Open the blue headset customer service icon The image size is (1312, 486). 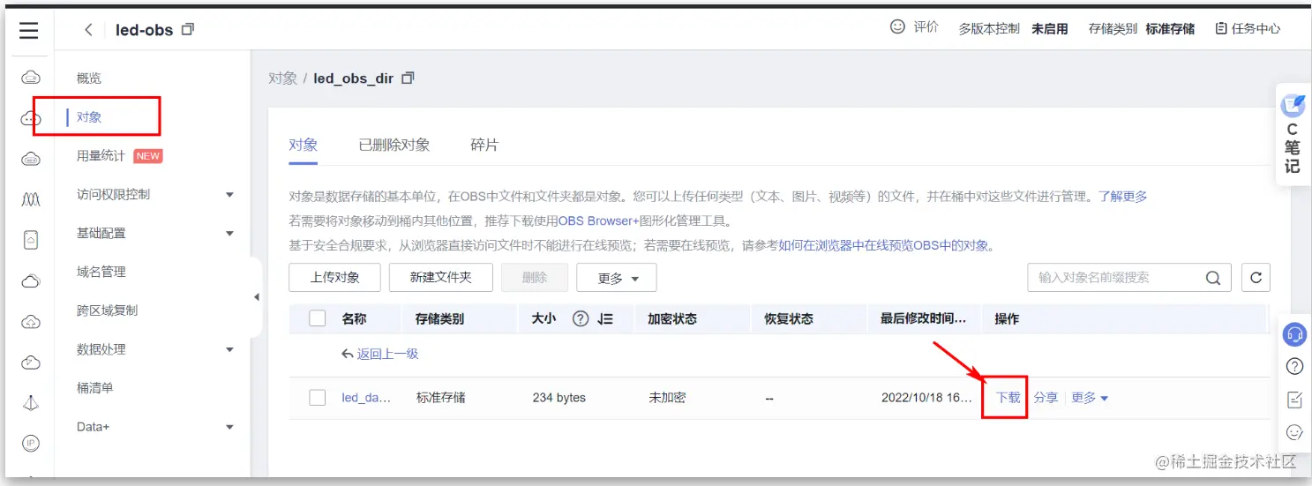click(1294, 334)
